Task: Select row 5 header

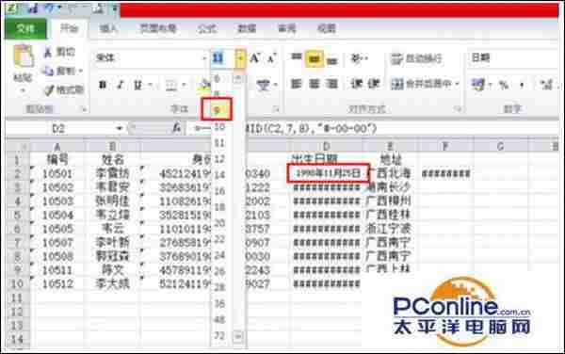Action: [x=17, y=215]
